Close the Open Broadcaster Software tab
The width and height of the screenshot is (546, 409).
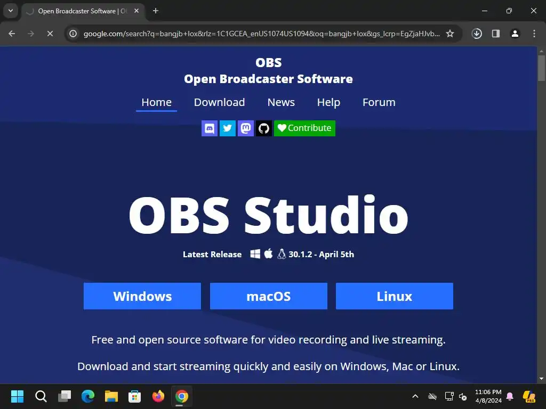(136, 11)
